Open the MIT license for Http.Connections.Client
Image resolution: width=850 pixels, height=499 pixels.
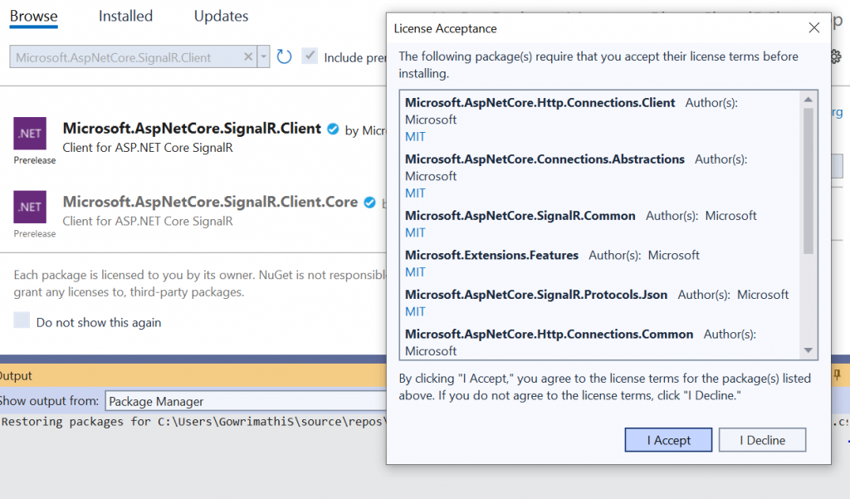pyautogui.click(x=414, y=136)
